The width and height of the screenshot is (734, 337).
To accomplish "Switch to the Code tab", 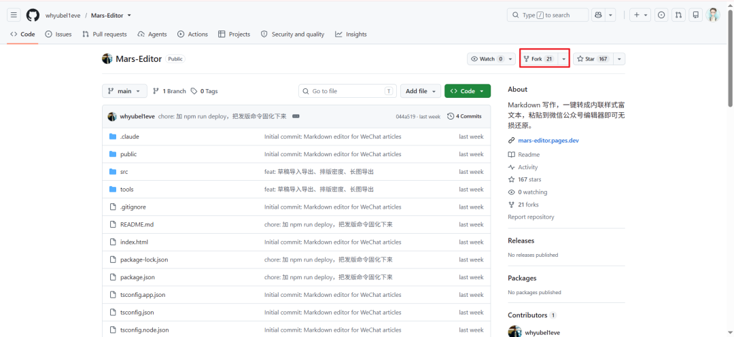I will pos(22,34).
